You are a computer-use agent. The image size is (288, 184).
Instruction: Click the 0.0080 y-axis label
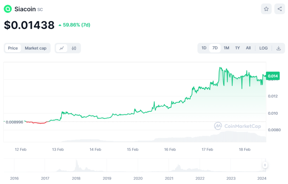tap(274, 130)
